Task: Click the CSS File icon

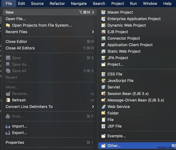Action: click(103, 74)
